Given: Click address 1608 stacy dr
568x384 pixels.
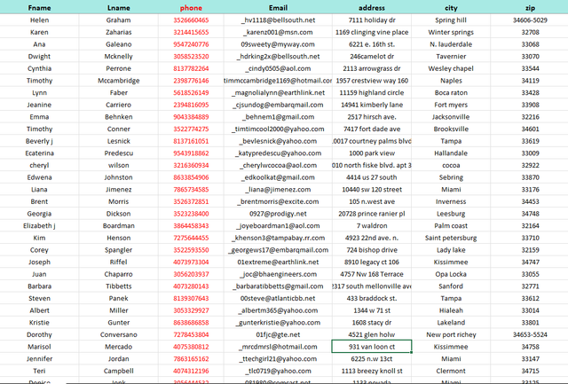Looking at the screenshot, I should coord(372,323).
